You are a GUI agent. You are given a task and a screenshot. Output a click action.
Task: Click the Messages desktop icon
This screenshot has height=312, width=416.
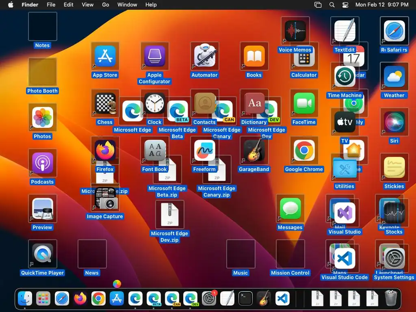[290, 209]
